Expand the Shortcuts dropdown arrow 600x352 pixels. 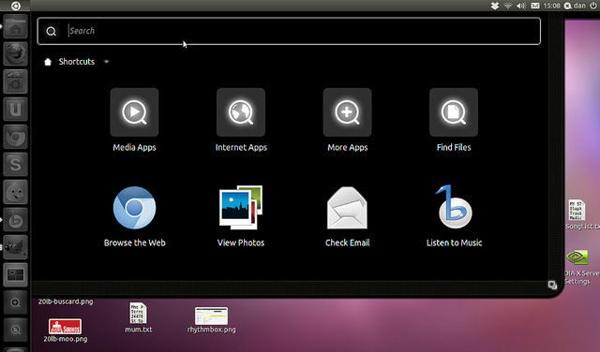click(106, 62)
